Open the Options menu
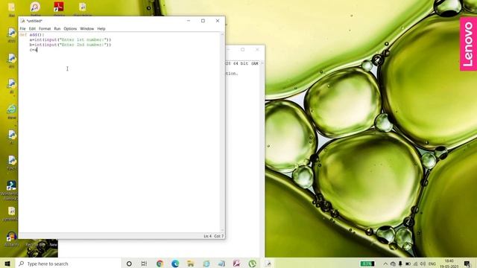The image size is (477, 268). point(70,28)
